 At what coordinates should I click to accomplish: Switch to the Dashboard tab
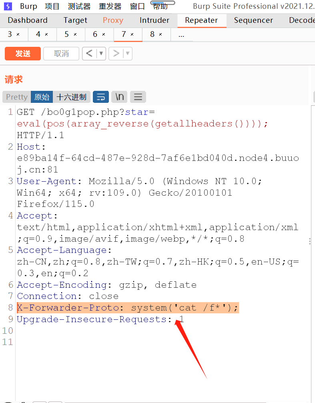pos(28,20)
